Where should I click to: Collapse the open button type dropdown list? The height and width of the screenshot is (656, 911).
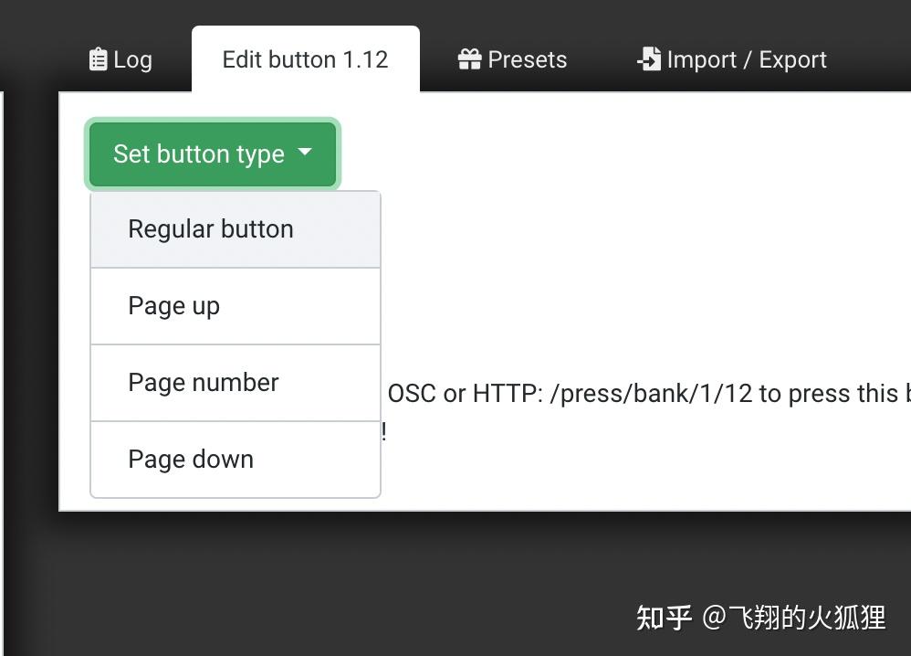click(x=212, y=154)
